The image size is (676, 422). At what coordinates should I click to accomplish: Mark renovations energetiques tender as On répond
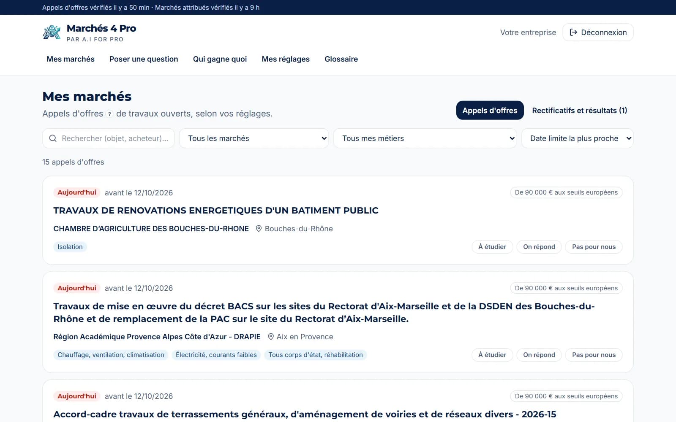(x=539, y=247)
